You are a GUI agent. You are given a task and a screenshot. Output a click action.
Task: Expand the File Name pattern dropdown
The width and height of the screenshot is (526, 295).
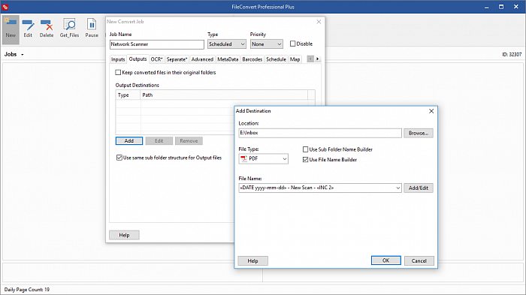point(398,188)
